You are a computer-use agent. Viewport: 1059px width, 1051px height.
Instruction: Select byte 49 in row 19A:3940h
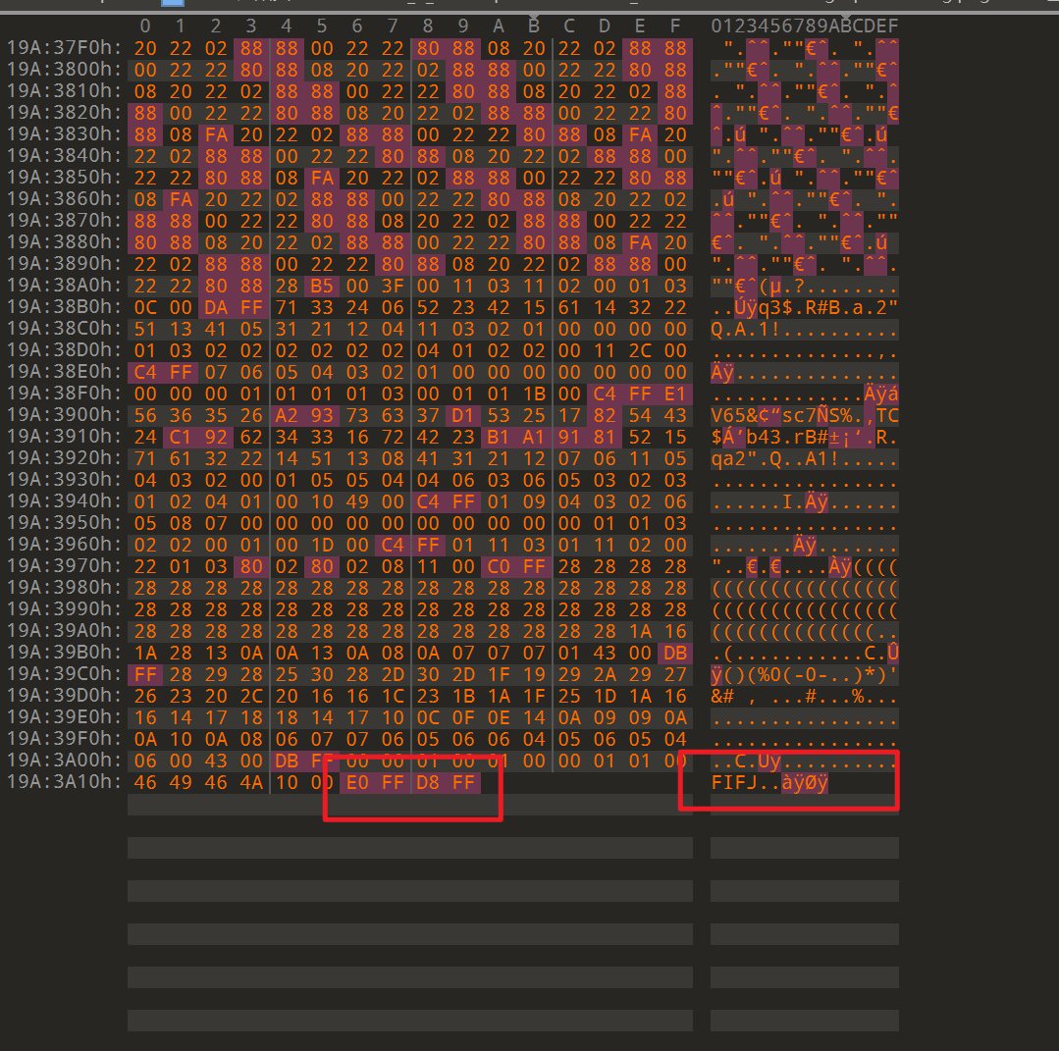pos(357,501)
